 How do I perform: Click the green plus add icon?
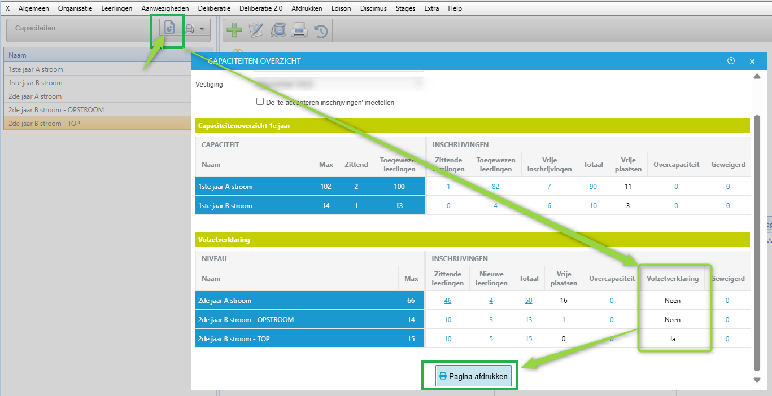tap(234, 30)
